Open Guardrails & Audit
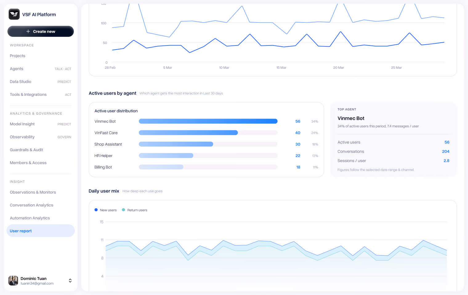The height and width of the screenshot is (295, 468). point(41,150)
